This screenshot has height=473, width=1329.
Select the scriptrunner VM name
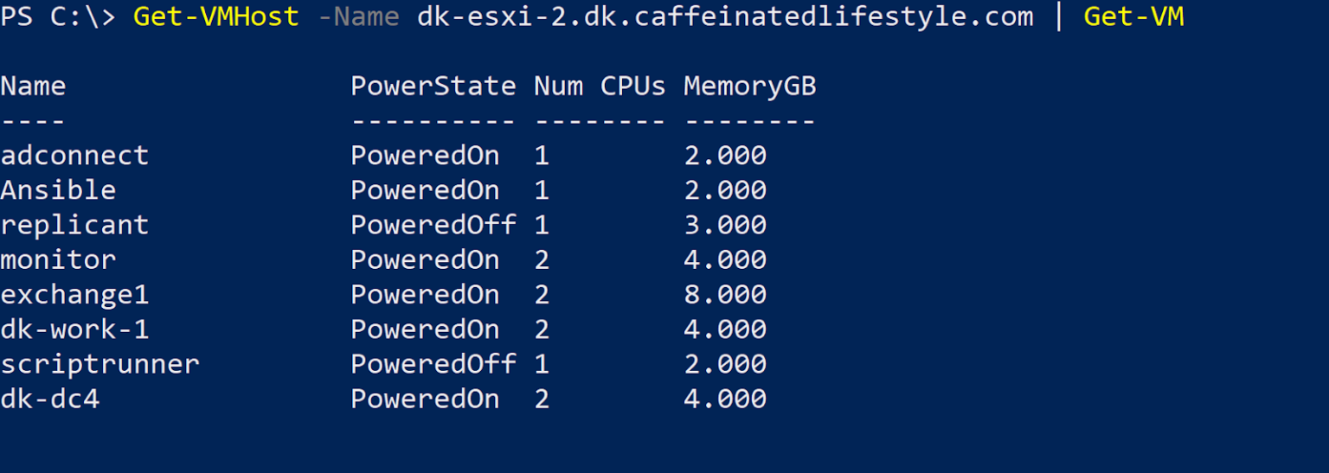click(x=100, y=364)
